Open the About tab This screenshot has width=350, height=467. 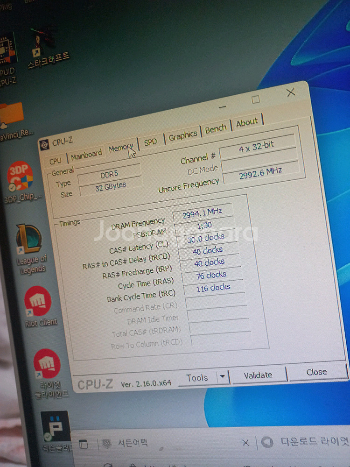pos(247,123)
